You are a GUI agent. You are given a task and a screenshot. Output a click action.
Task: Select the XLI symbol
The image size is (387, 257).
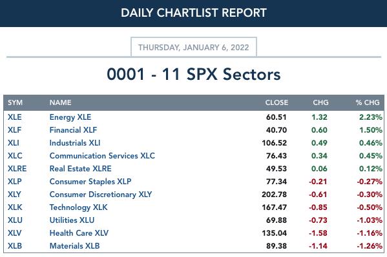14,143
